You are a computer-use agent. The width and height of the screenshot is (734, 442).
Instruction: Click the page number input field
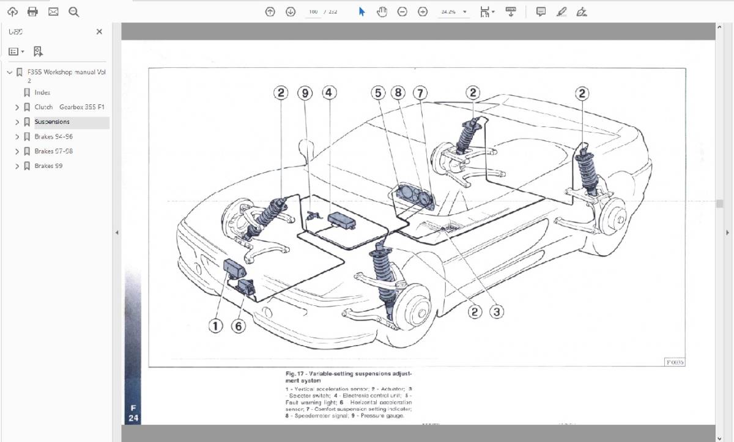[x=314, y=12]
